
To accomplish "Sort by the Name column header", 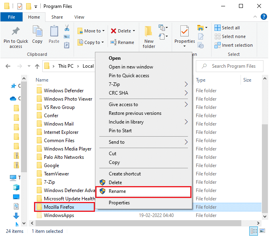I will click(42, 80).
